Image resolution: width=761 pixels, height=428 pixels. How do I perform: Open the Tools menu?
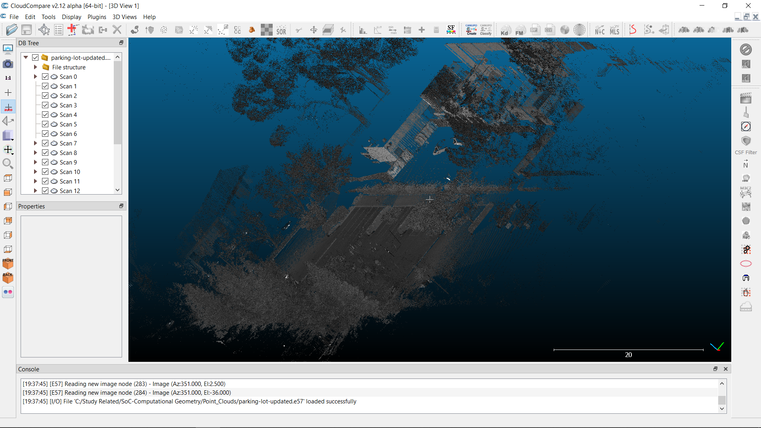[48, 17]
